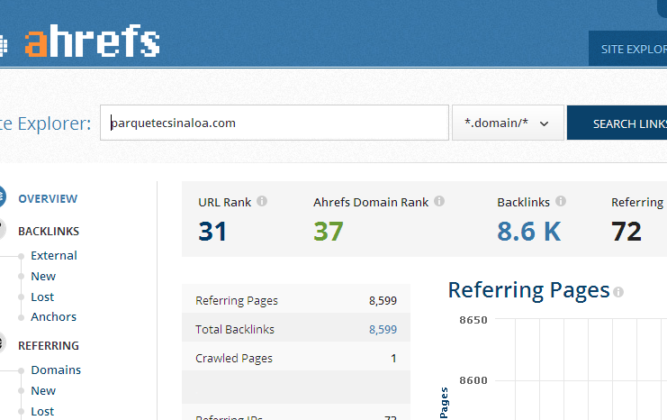Viewport: 667px width, 420px height.
Task: Click the Total Backlinks row label
Action: (235, 329)
